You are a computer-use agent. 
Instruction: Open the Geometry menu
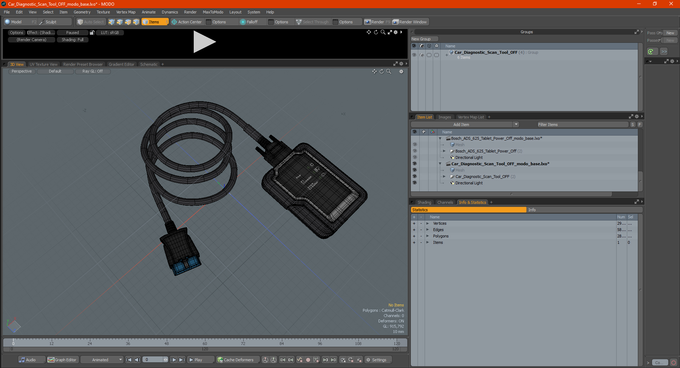coord(82,12)
